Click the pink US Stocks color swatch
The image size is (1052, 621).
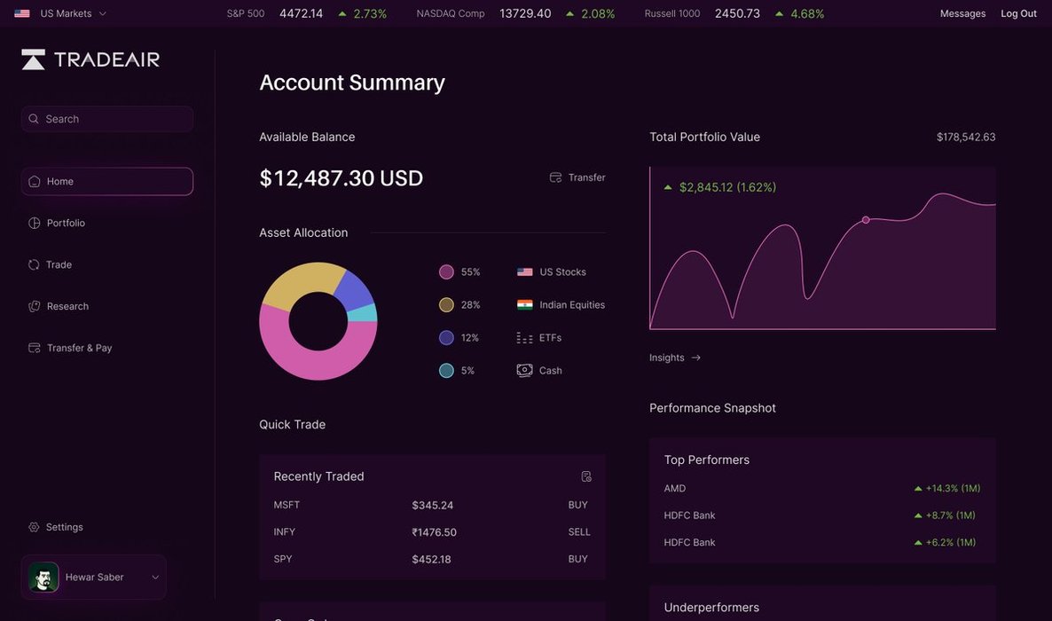[446, 272]
